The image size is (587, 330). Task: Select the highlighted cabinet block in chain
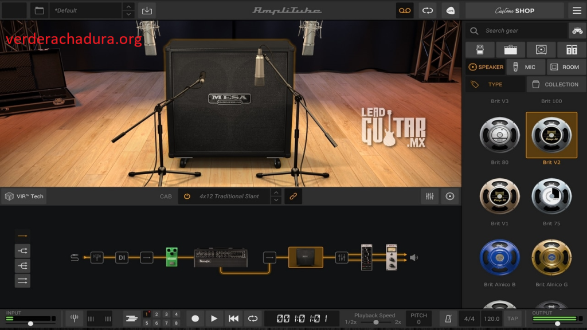(306, 257)
